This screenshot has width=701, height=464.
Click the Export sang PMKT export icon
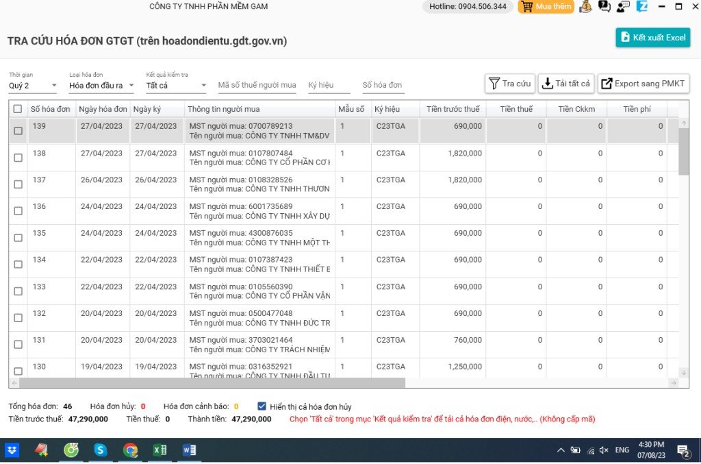pos(607,83)
